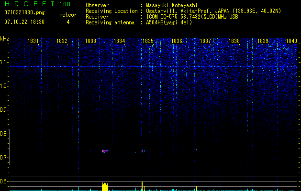Image resolution: width=301 pixels, height=191 pixels.
Task: Click the 1832 time marker
Action: click(62, 41)
